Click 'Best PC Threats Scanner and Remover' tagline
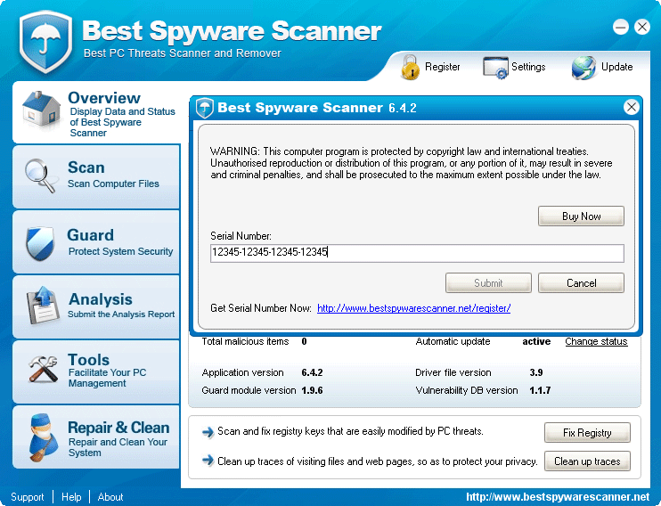This screenshot has height=506, width=661. 182,53
